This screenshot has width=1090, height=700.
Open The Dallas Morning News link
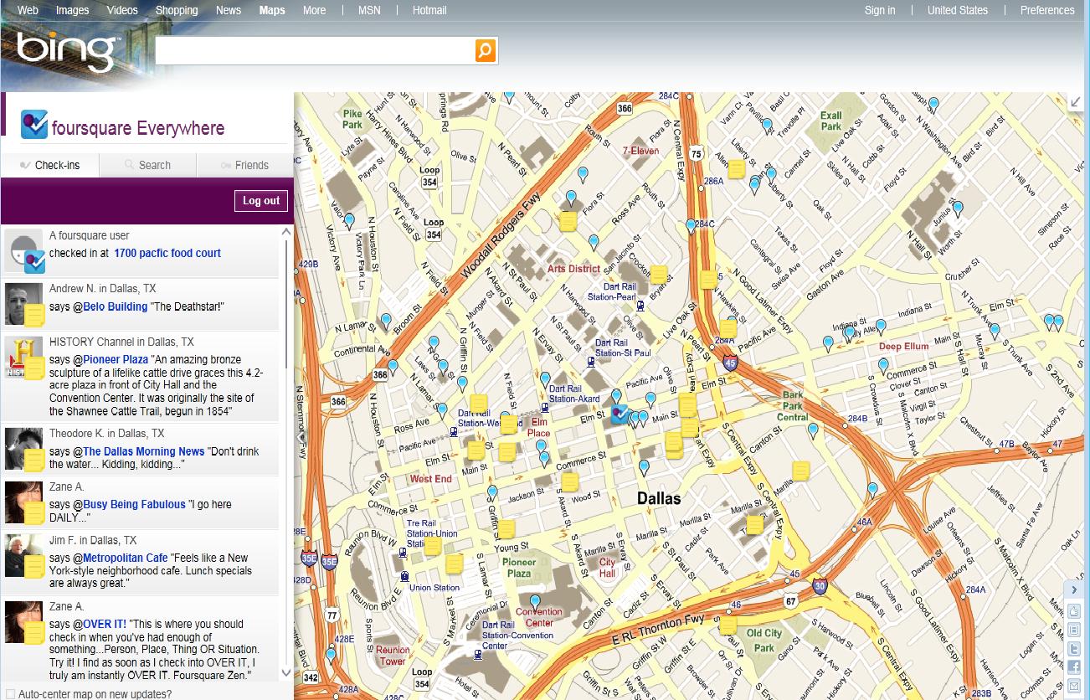click(144, 451)
